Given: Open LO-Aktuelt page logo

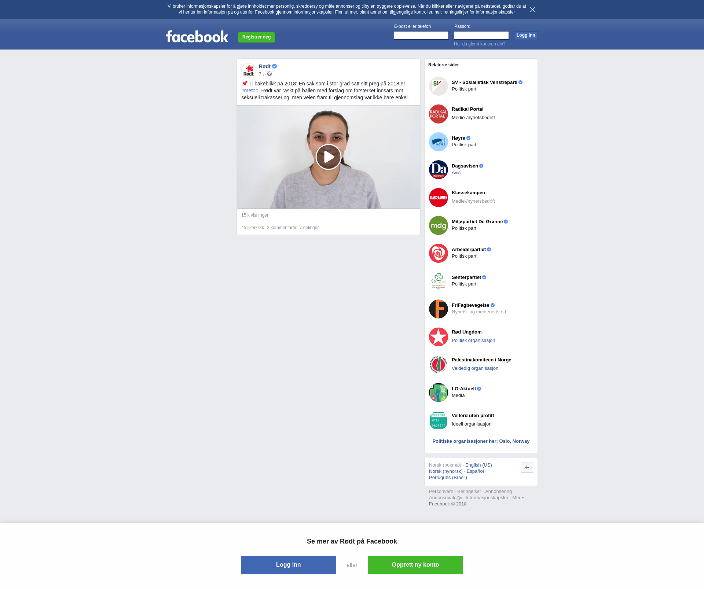Looking at the screenshot, I should click(439, 393).
